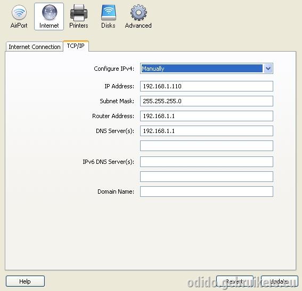Focus the Subnet Mask field
Screen dimensions: 302x291
tap(207, 101)
